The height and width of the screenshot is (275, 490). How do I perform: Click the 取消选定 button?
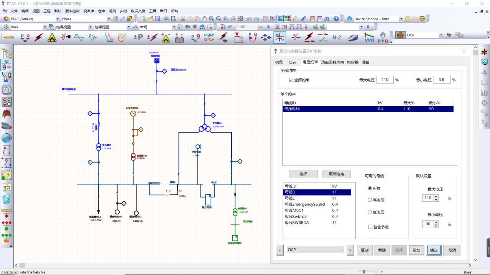coord(336,174)
